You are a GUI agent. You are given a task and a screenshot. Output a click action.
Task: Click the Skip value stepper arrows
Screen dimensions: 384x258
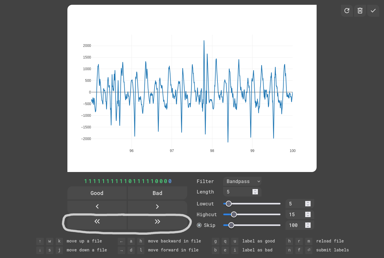tap(308, 225)
